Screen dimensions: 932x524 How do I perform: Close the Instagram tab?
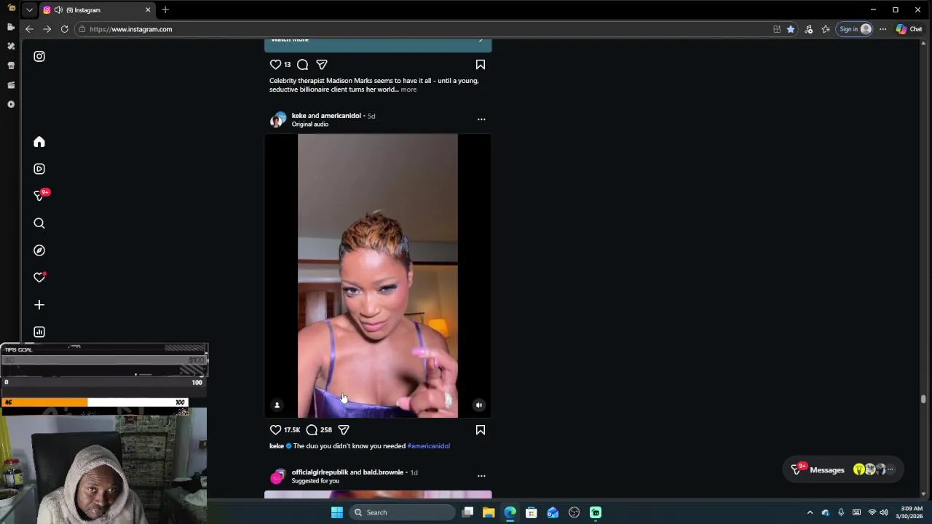click(148, 10)
